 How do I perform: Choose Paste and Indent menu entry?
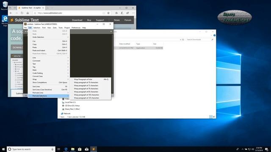[x=49, y=51]
